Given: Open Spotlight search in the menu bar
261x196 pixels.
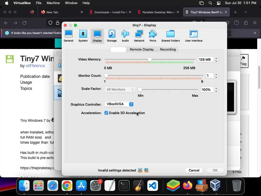Looking at the screenshot, I should click(x=210, y=3).
